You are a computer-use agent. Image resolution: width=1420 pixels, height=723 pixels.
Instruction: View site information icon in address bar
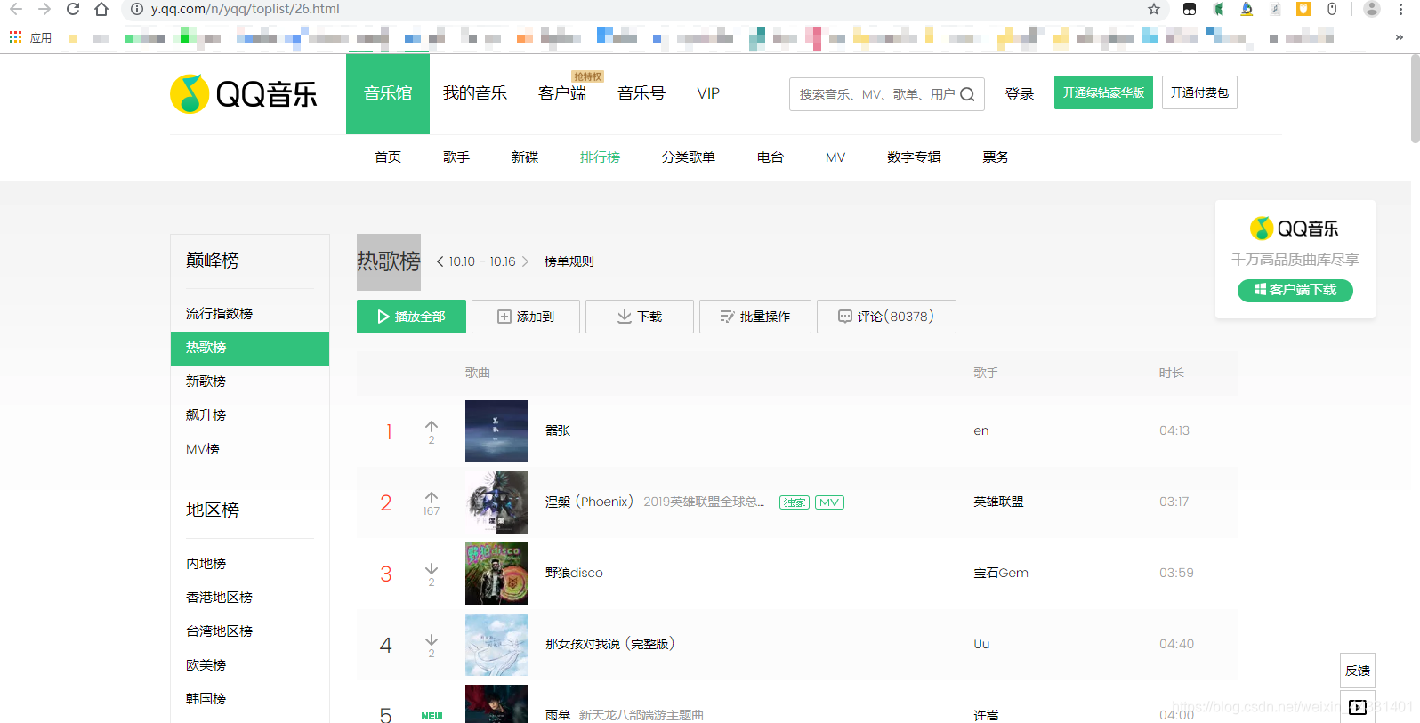137,9
